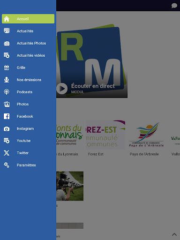Viewport: 180px width, 240px height.
Task: Click the RM radio logo image
Action: tap(92, 60)
